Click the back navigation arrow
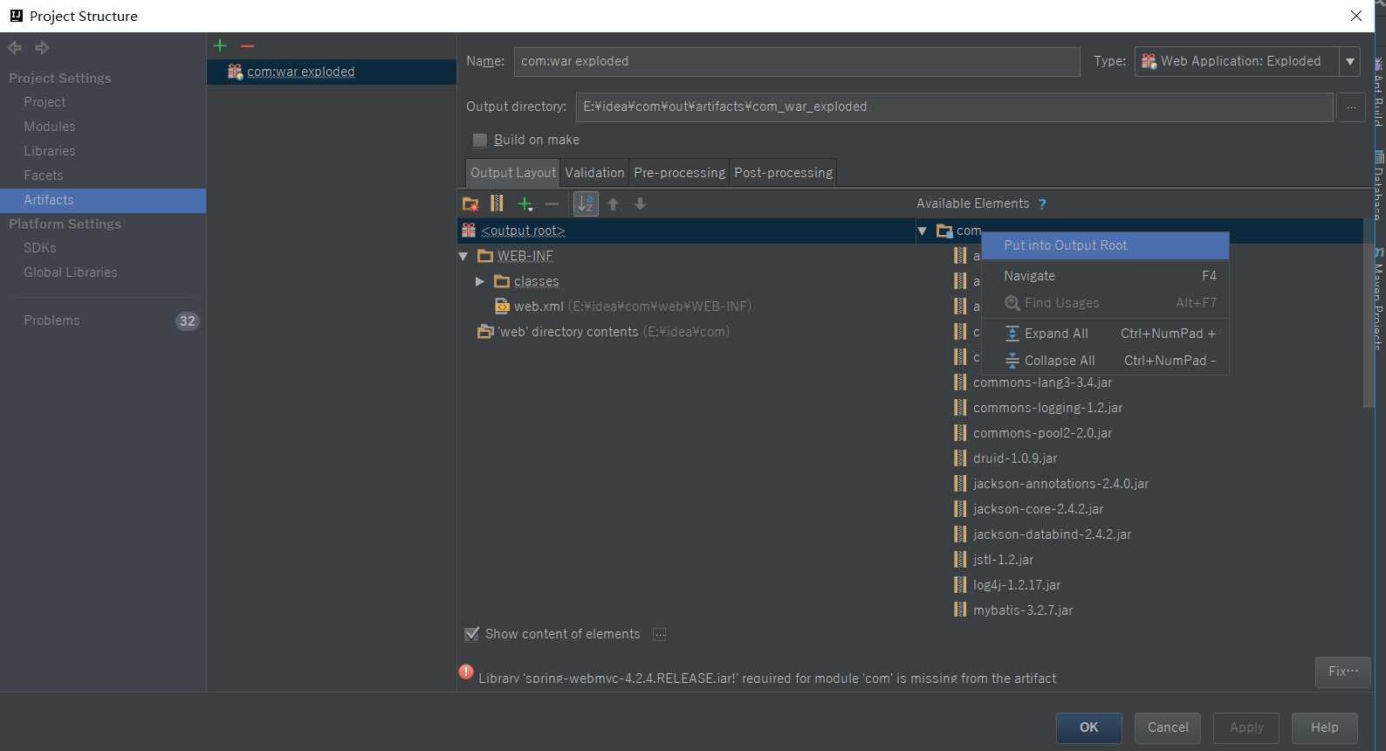This screenshot has width=1386, height=751. coord(15,47)
